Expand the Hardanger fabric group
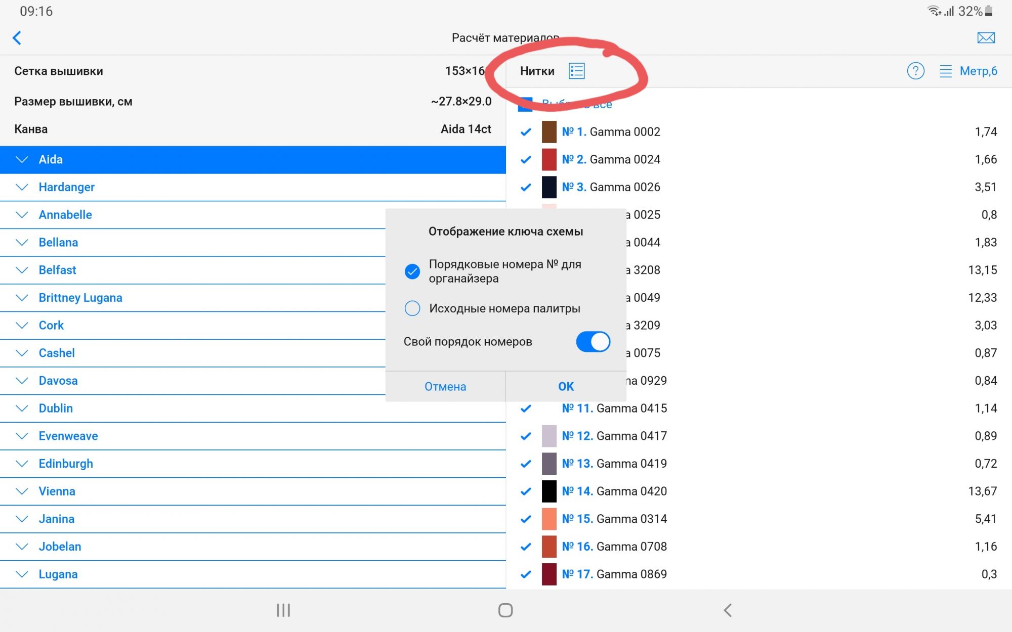 coord(22,187)
